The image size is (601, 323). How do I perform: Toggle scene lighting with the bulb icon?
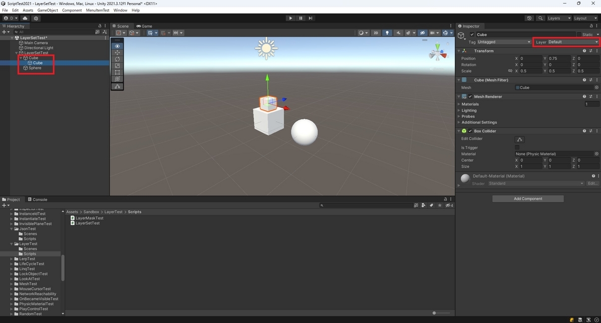(388, 33)
